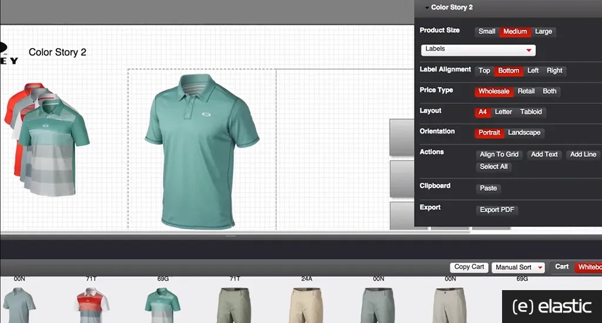Switch to the Whiteboard tab
The height and width of the screenshot is (323, 602).
click(x=589, y=267)
